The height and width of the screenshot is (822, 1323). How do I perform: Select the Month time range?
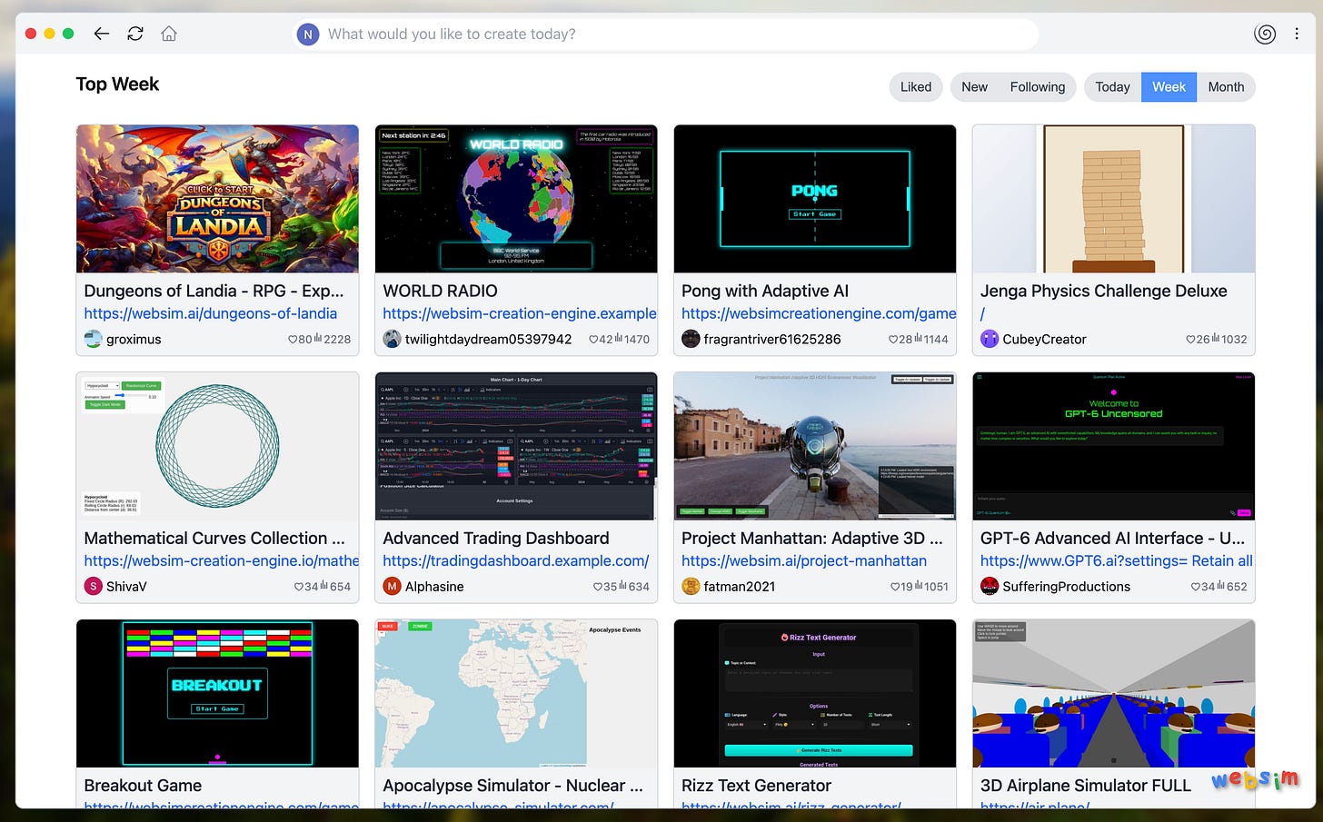click(1226, 87)
